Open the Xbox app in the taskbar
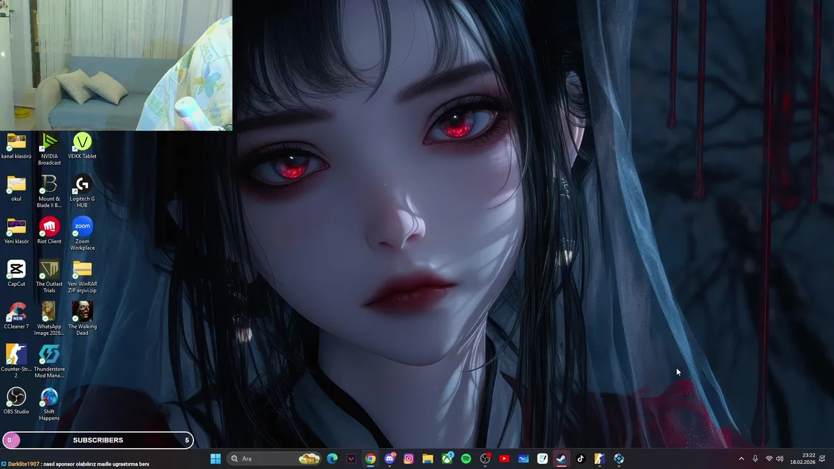Screen dimensions: 834x469 coord(447,459)
